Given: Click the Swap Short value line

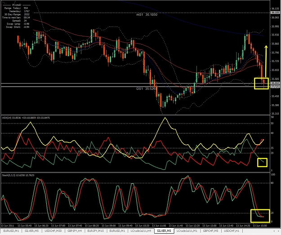Looking at the screenshot, I should 18,27.
